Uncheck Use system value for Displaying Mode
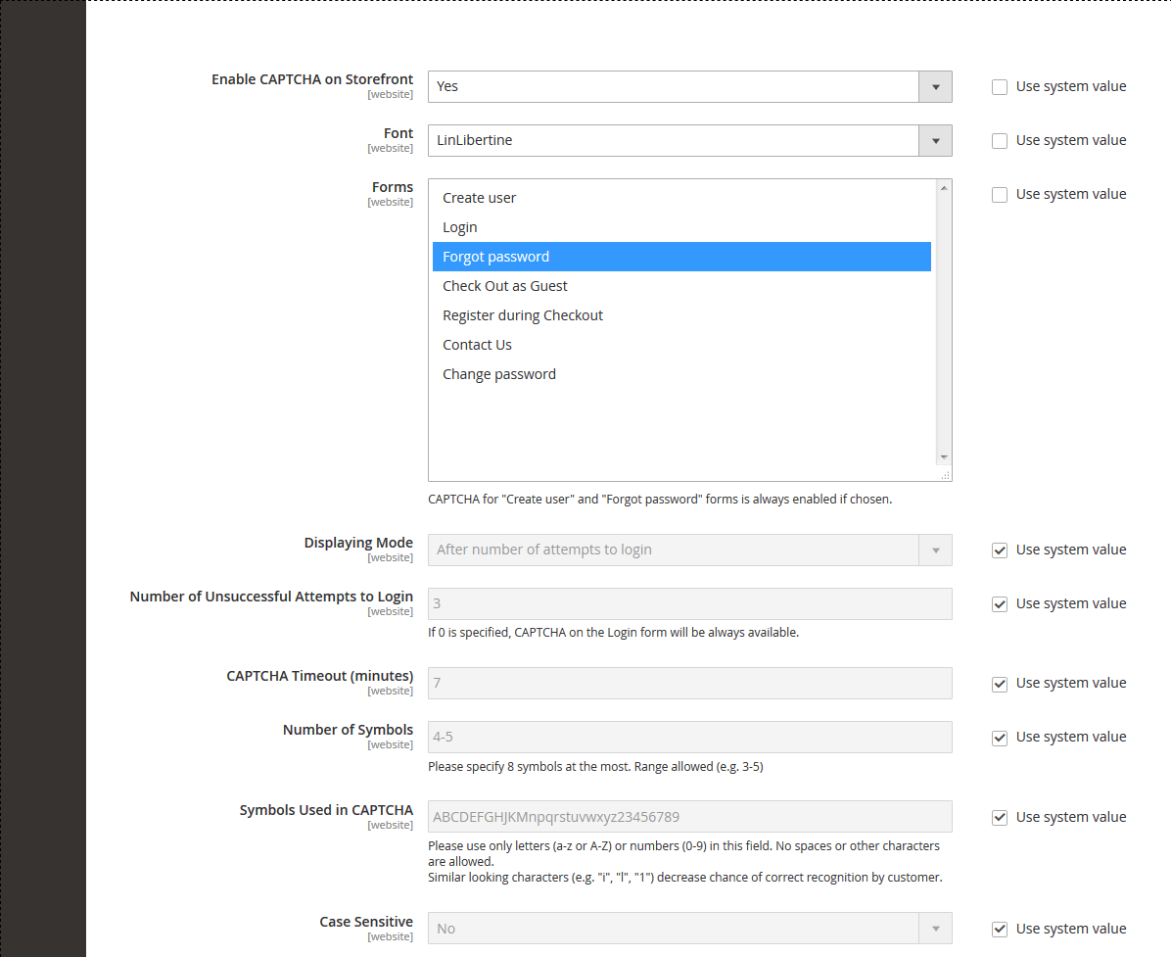Screen dimensions: 1171x957 [x=1000, y=550]
